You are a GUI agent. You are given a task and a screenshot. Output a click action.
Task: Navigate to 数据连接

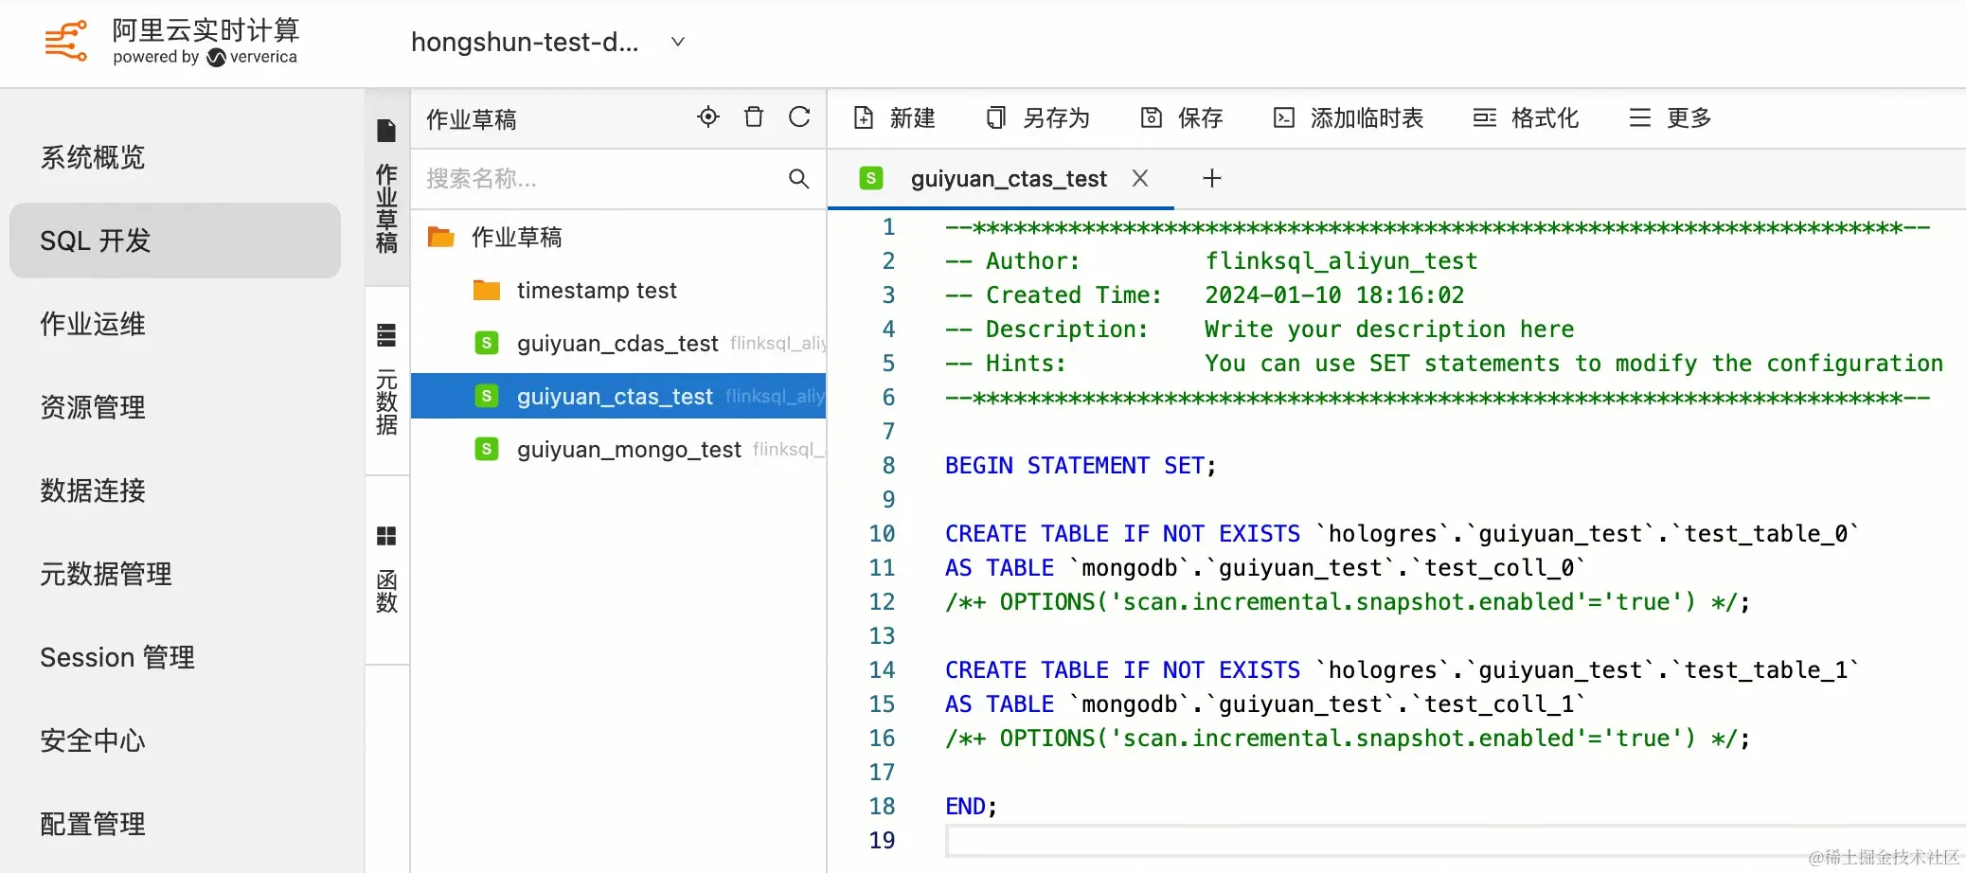[93, 490]
